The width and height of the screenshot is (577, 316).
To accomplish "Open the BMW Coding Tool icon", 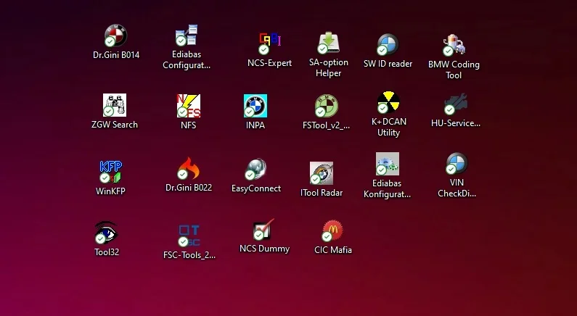I will coord(454,45).
